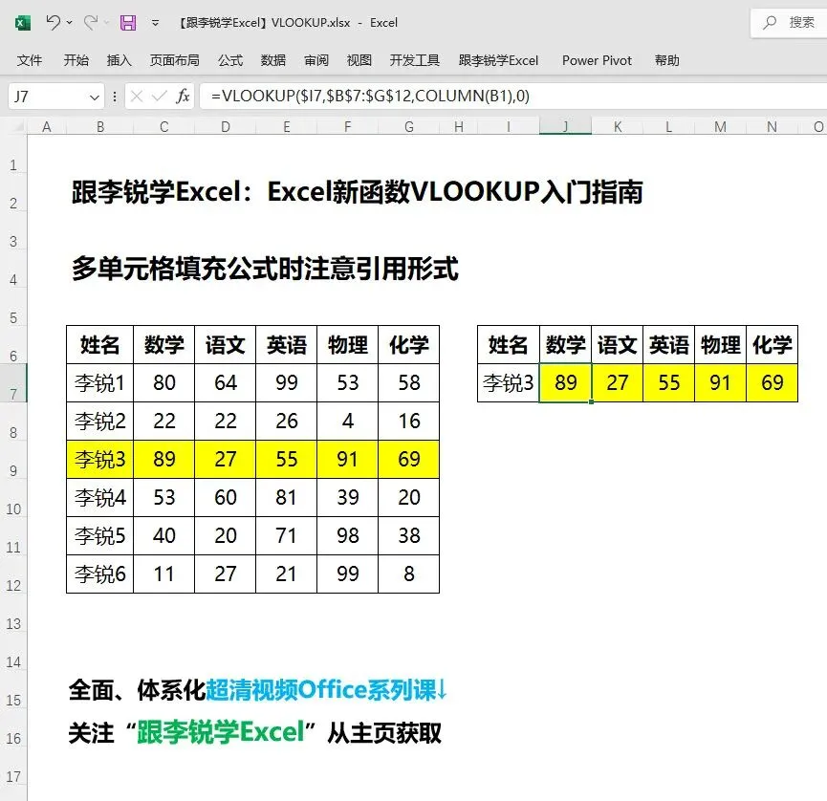Image resolution: width=827 pixels, height=801 pixels.
Task: Click cell 李锐6 name
Action: pos(99,574)
